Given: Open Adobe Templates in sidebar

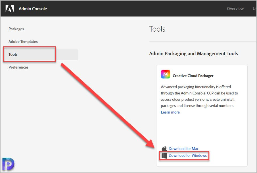Looking at the screenshot, I should 23,42.
